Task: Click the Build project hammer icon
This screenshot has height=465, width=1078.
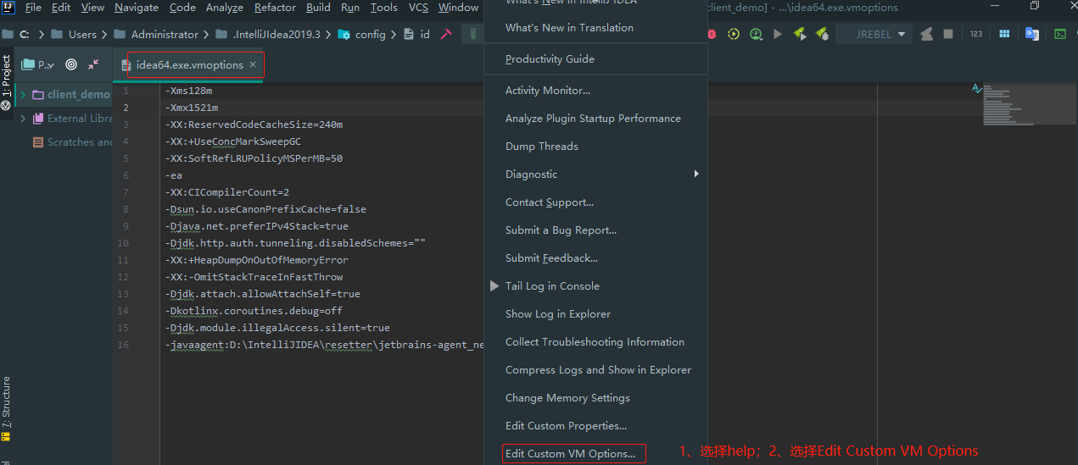Action: click(446, 35)
